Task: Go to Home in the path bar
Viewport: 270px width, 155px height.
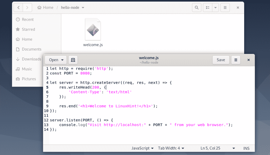Action: pos(45,8)
